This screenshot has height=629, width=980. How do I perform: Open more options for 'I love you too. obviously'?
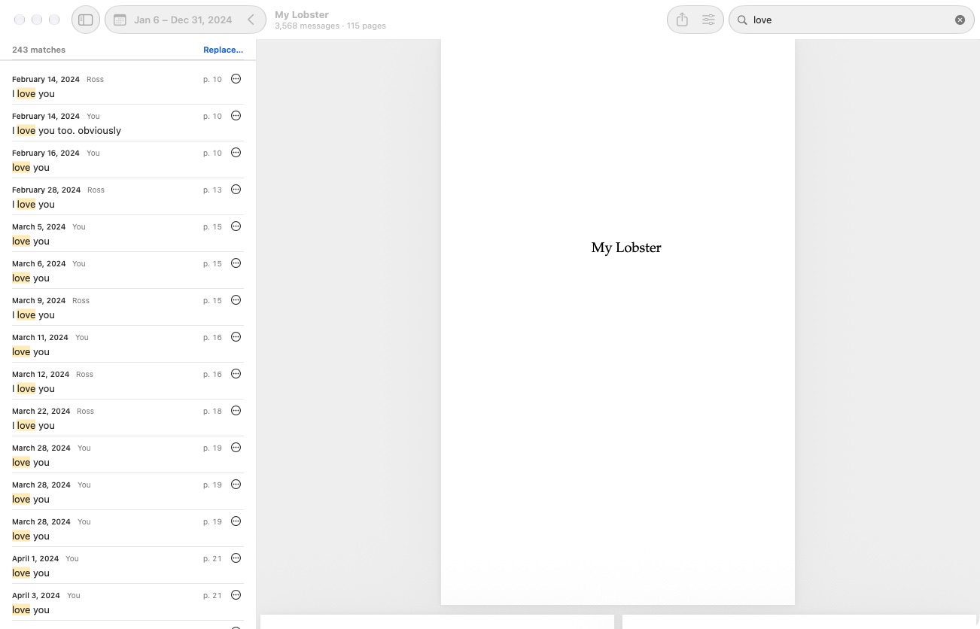(236, 116)
